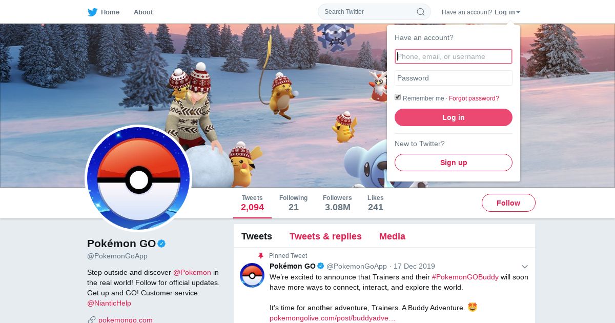Click the search magnifier icon
The height and width of the screenshot is (323, 615).
[421, 12]
